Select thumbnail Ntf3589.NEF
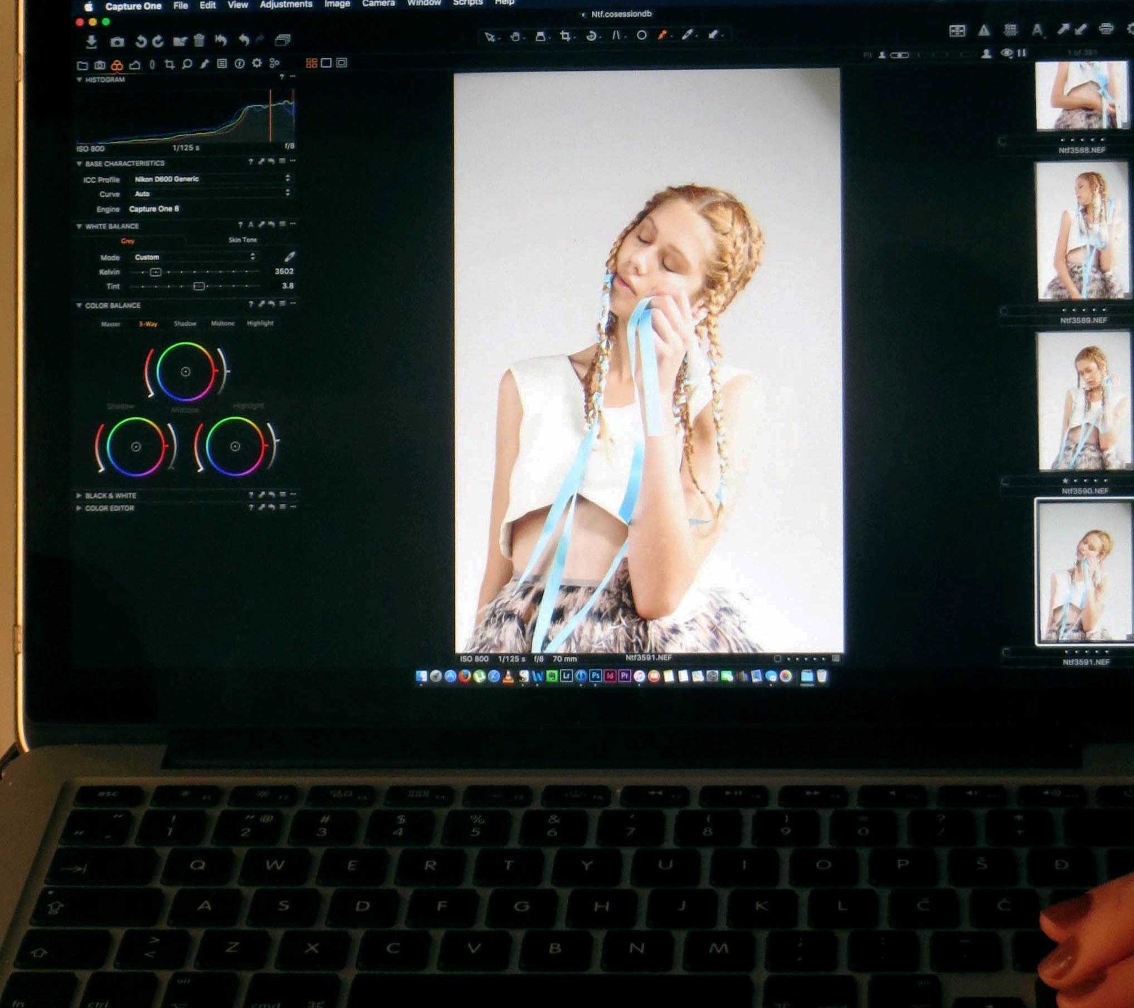Image resolution: width=1134 pixels, height=1008 pixels. (1082, 231)
